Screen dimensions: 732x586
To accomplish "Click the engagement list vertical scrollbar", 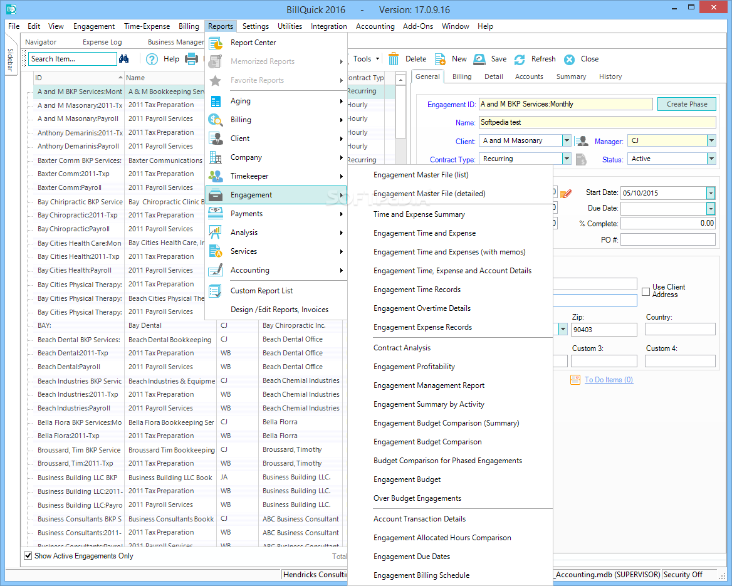I will point(400,112).
